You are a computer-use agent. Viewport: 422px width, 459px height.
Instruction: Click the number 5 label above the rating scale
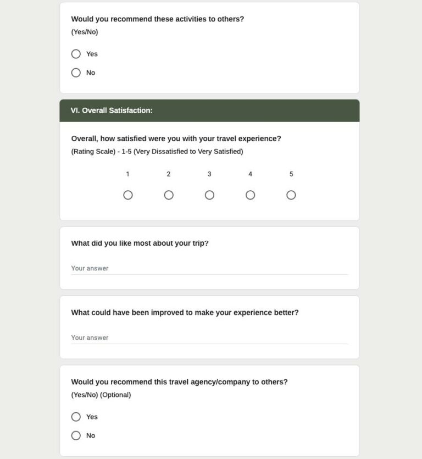[x=291, y=174]
